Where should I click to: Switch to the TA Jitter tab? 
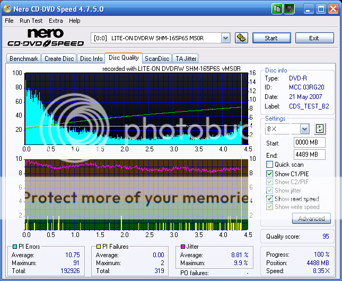tap(186, 59)
